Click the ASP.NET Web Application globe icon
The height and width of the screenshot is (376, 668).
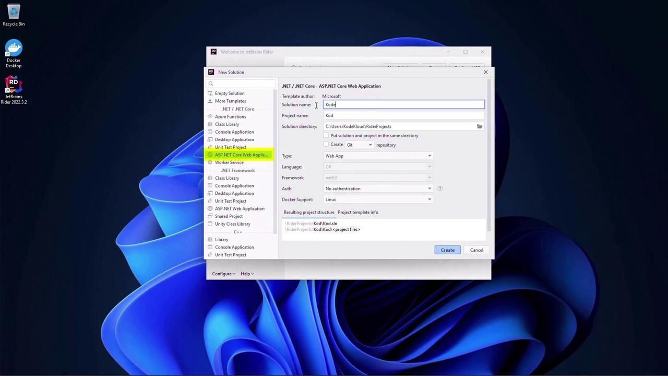coord(210,208)
